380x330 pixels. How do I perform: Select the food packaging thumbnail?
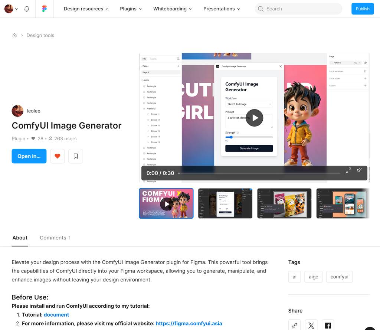point(284,203)
